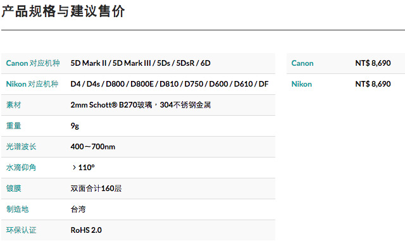This screenshot has width=405, height=248.
Task: Select the 素材 row label
Action: pos(13,105)
